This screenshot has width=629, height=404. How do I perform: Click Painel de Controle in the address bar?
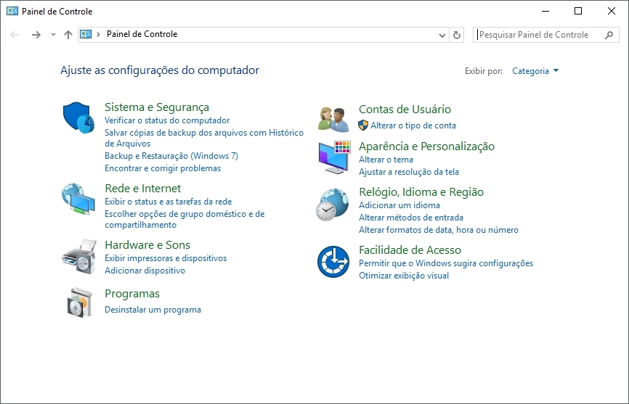click(x=142, y=34)
